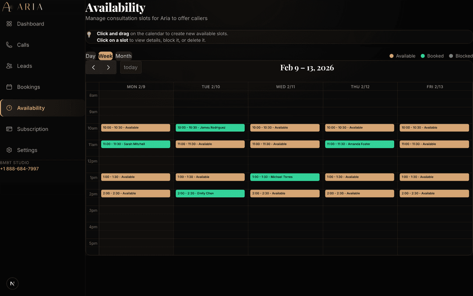This screenshot has width=473, height=296.
Task: Toggle the Blocked filter in the legend
Action: [452, 56]
